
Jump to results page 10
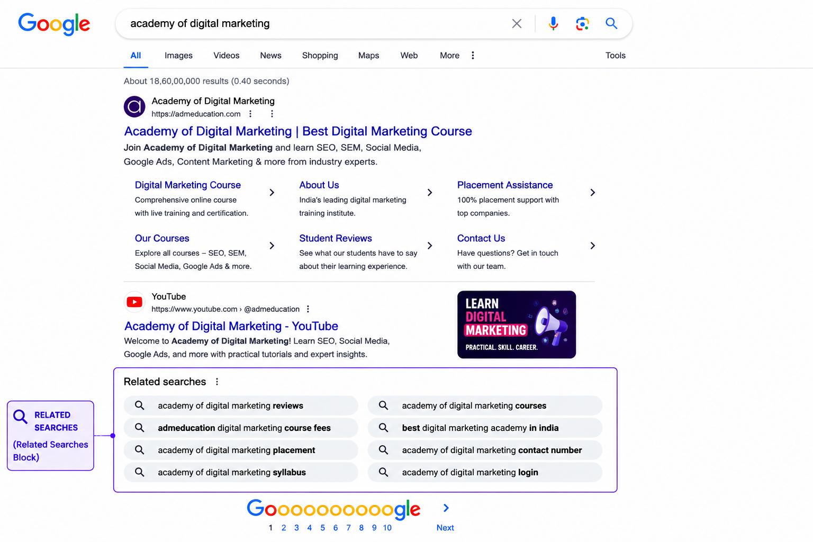click(387, 528)
